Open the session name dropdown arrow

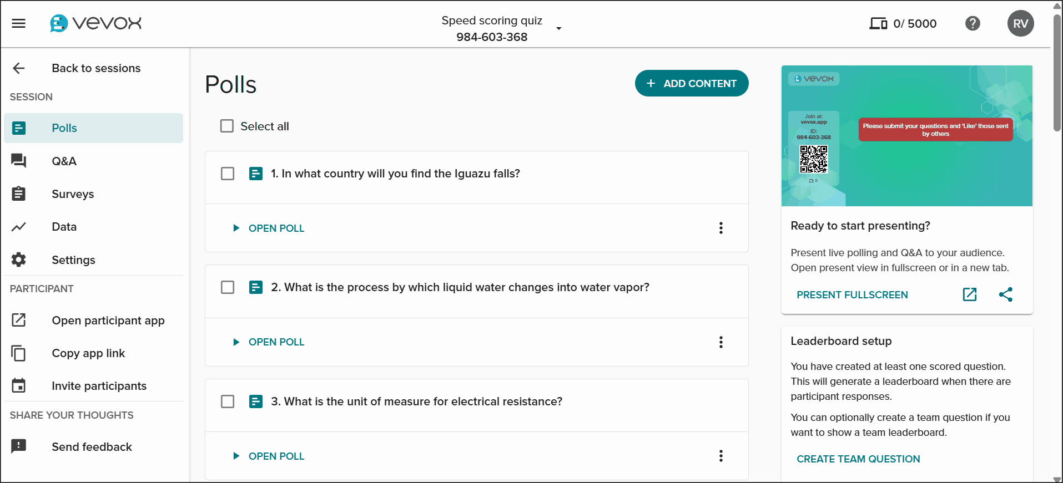558,28
